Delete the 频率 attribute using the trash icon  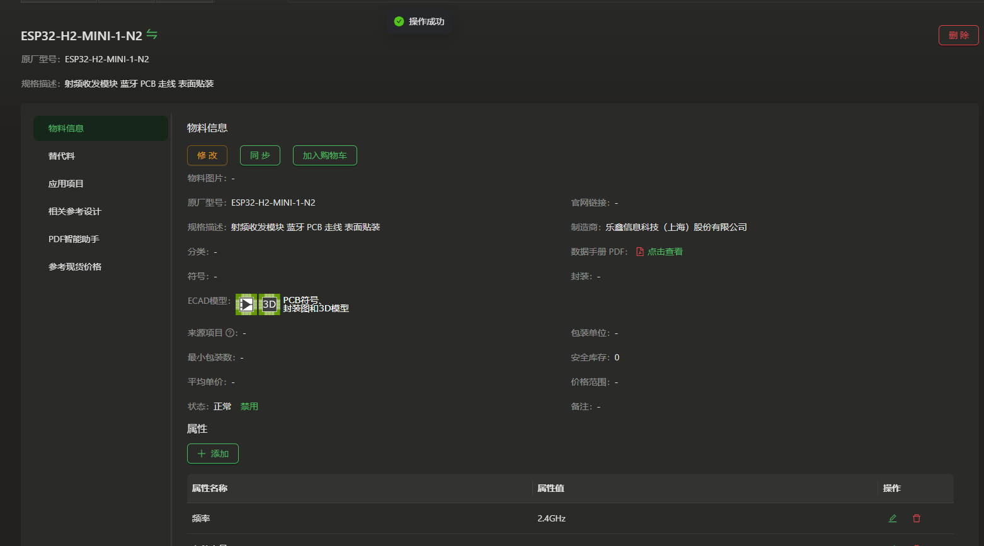[x=917, y=518]
